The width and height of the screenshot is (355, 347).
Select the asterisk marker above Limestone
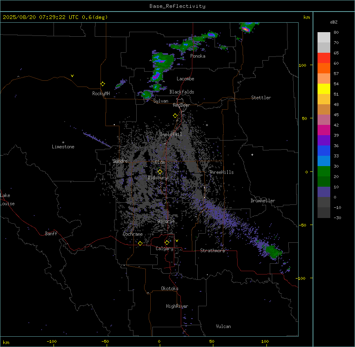[63, 143]
